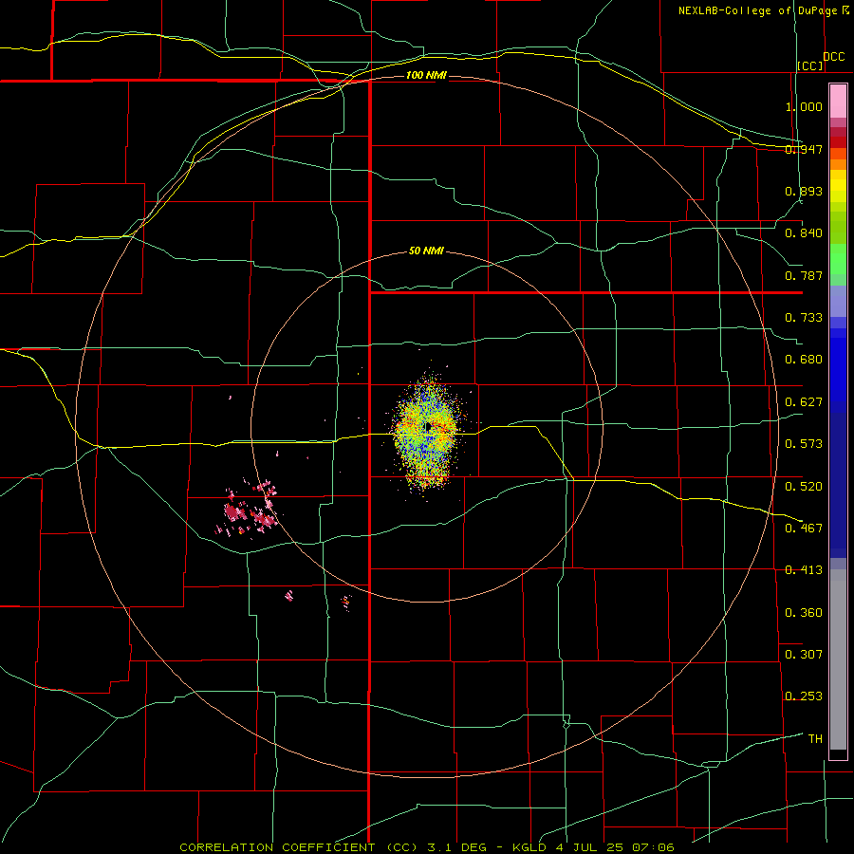
Task: Select the 0.947 scale value
Action: 804,149
